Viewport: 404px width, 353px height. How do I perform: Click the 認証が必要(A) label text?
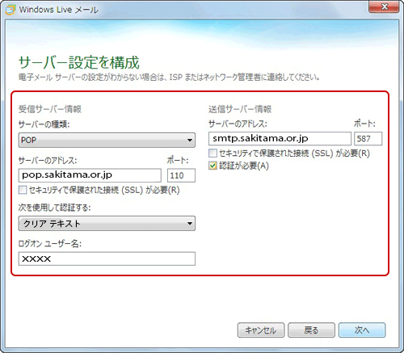(x=244, y=166)
